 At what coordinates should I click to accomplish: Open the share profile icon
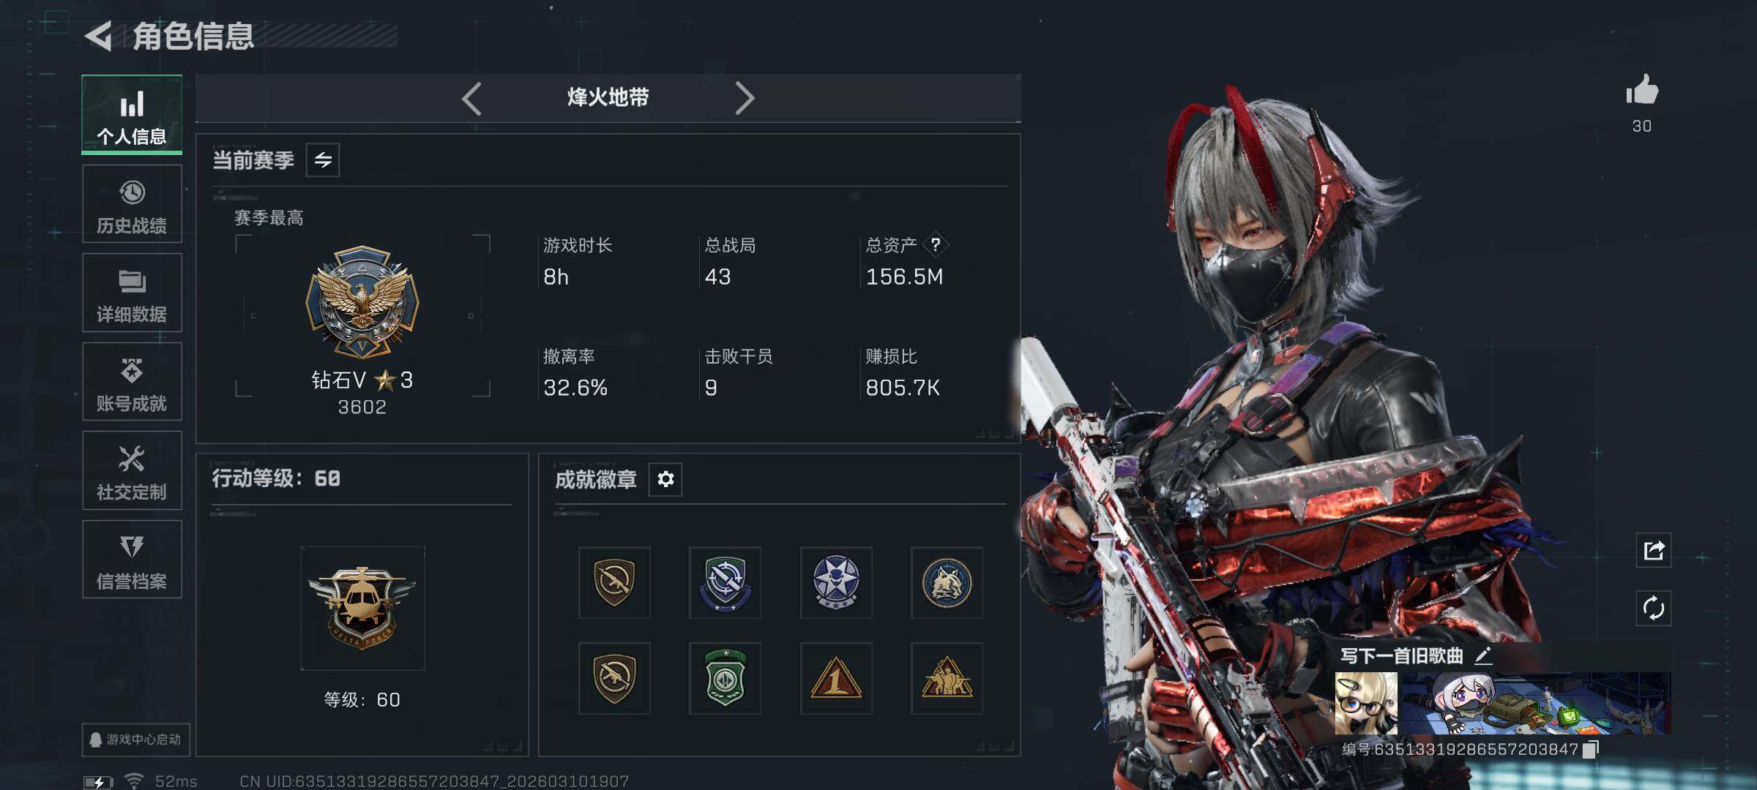pos(1654,550)
